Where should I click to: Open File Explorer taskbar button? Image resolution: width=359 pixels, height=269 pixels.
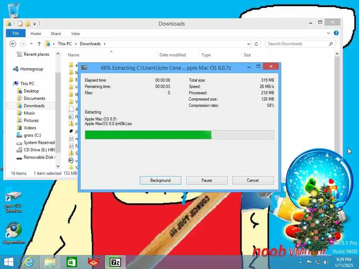pyautogui.click(x=50, y=262)
